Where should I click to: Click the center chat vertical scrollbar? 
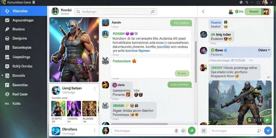click(195, 62)
